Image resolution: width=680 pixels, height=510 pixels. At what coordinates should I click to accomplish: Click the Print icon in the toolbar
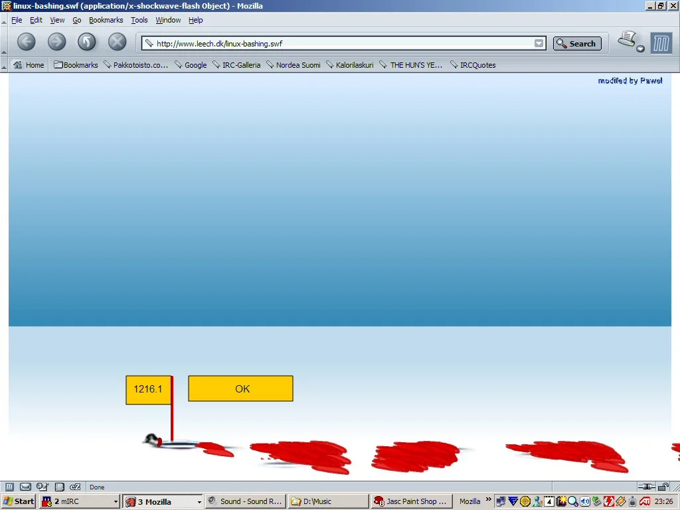click(x=627, y=40)
